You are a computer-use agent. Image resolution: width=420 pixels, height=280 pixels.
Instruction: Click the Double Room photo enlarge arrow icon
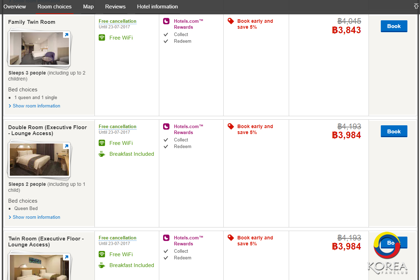tap(66, 146)
